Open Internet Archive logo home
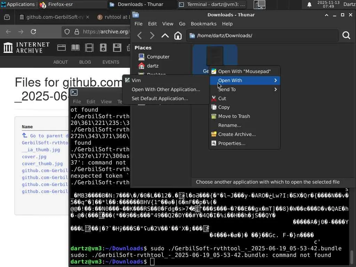This screenshot has width=356, height=267. (x=26, y=48)
